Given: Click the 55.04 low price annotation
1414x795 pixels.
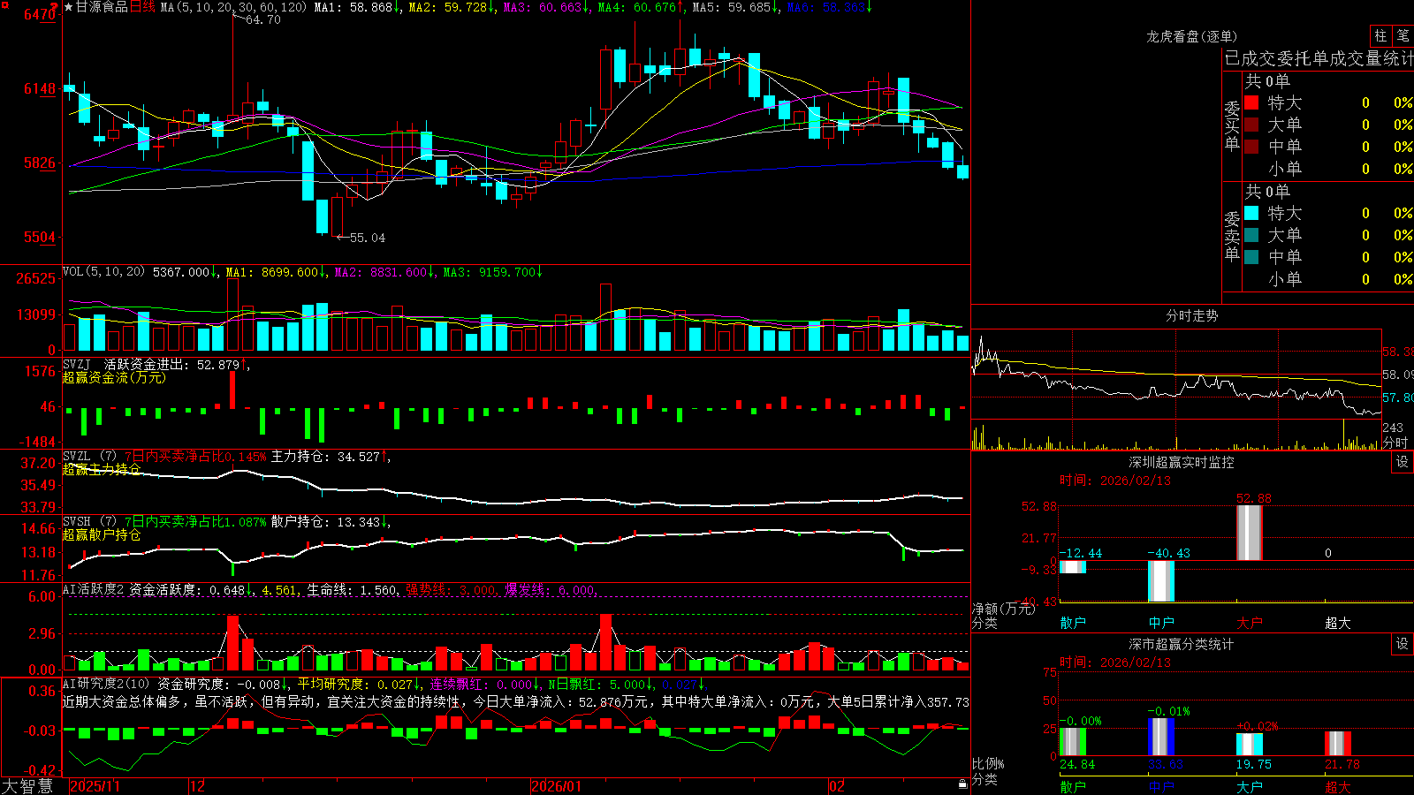Looking at the screenshot, I should tap(367, 238).
